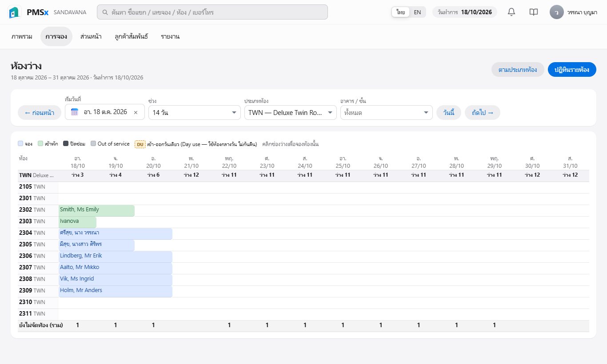607x364 pixels.
Task: Click the ← ก่อนหน้า button
Action: [x=40, y=112]
